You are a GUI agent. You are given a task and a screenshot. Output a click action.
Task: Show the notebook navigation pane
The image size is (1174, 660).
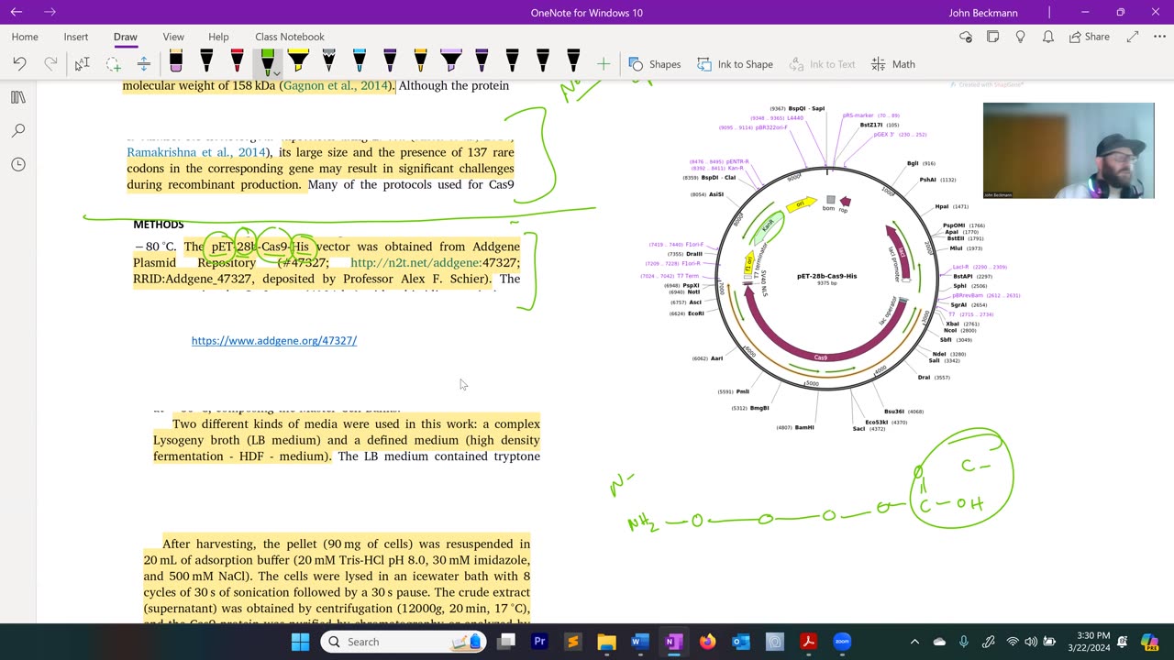tap(17, 97)
